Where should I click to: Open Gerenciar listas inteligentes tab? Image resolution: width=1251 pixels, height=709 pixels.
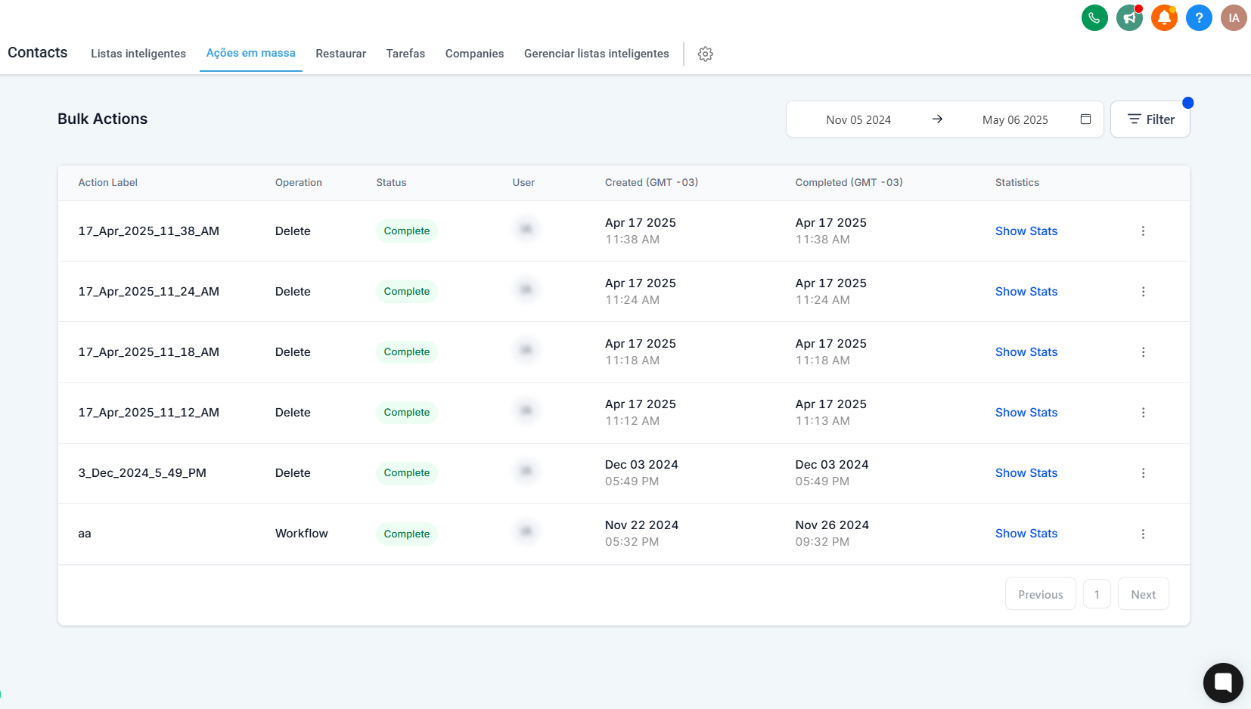597,54
